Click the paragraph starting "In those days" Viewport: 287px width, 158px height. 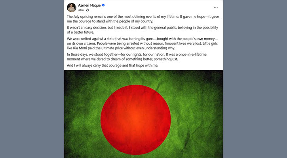click(x=137, y=56)
